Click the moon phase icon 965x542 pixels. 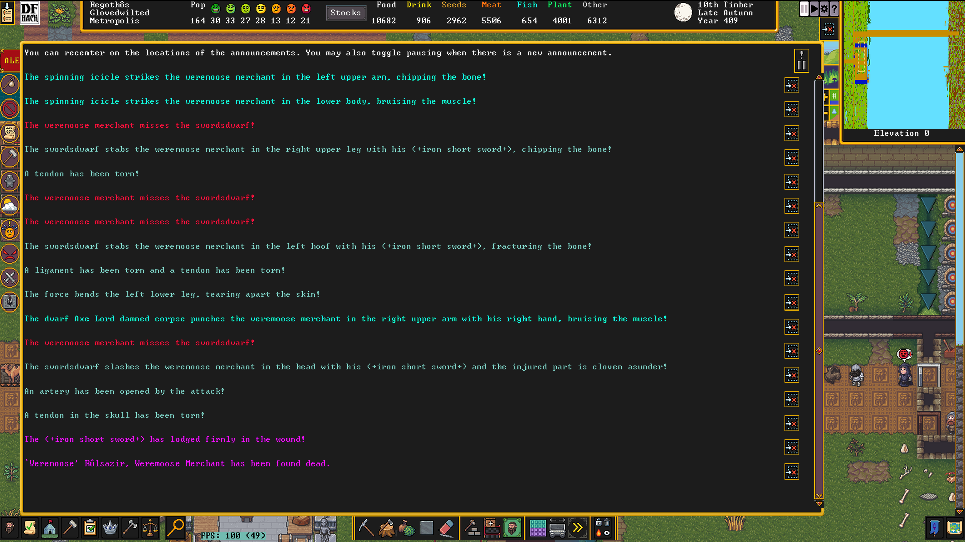coord(683,12)
